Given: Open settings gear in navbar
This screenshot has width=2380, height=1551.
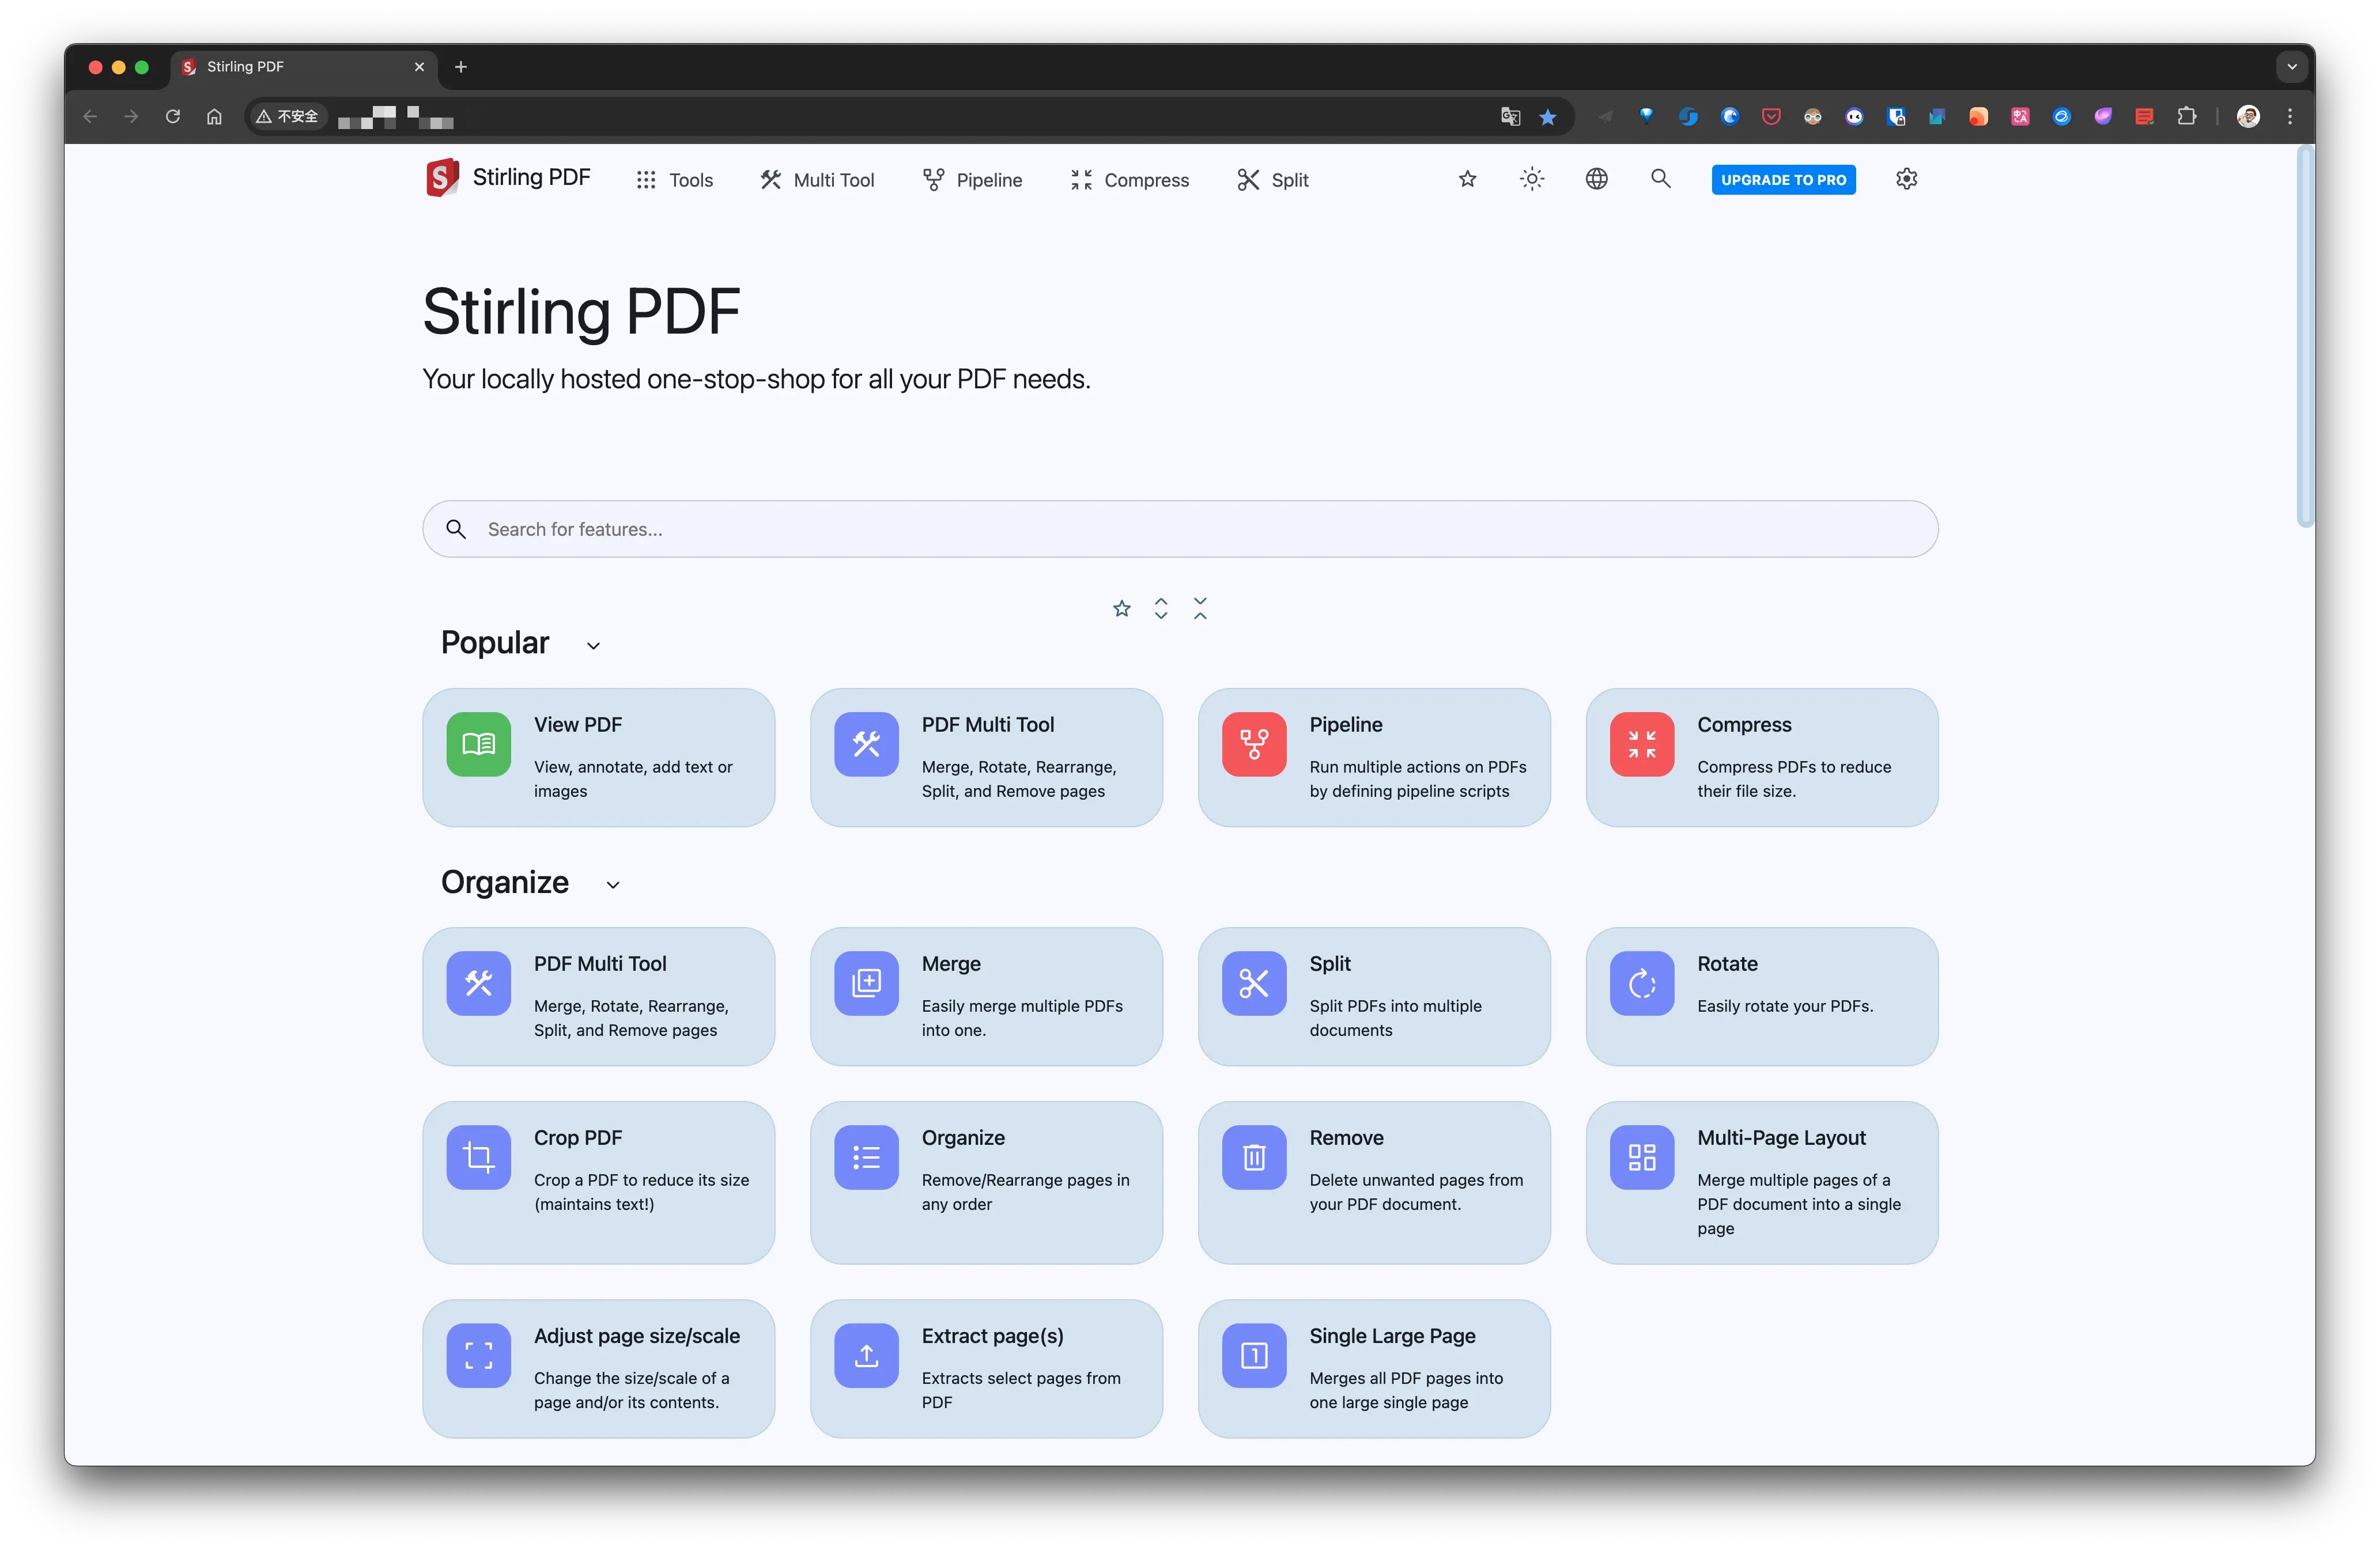Looking at the screenshot, I should (x=1906, y=179).
